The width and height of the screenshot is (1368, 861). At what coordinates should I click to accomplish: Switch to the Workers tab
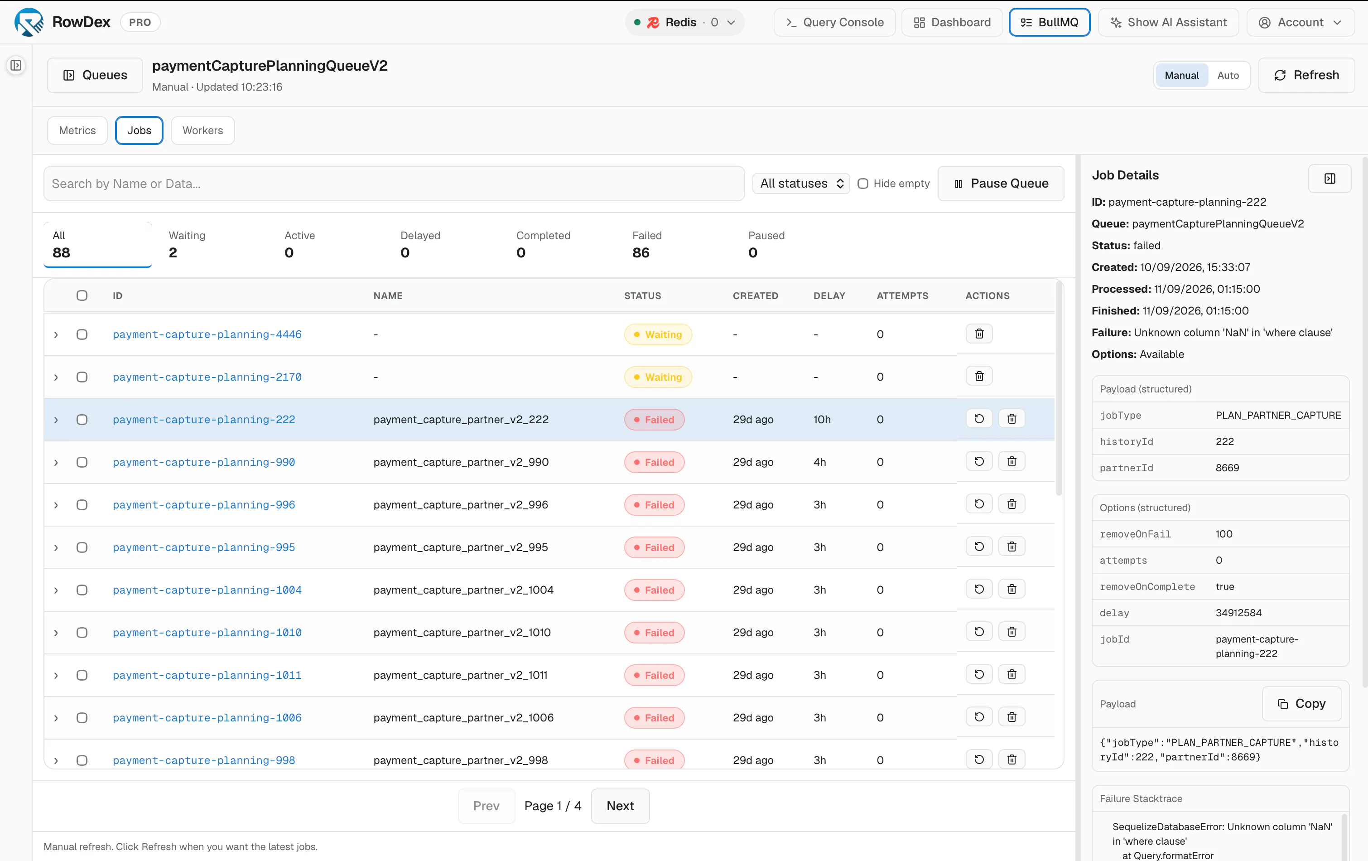pos(202,130)
